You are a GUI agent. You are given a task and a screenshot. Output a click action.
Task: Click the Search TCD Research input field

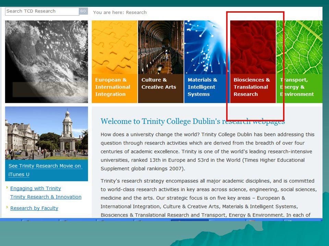coord(42,11)
